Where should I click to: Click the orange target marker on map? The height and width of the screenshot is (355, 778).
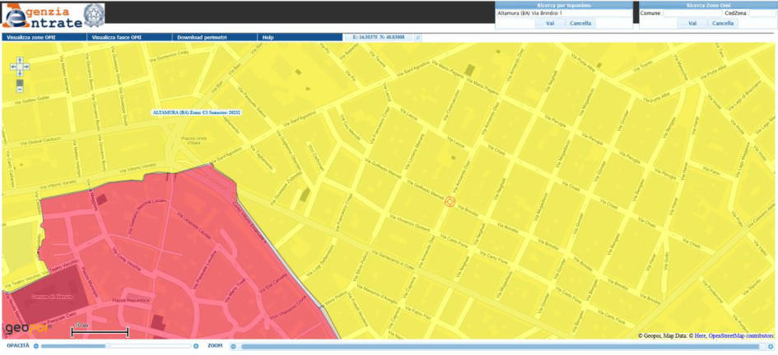pos(450,201)
